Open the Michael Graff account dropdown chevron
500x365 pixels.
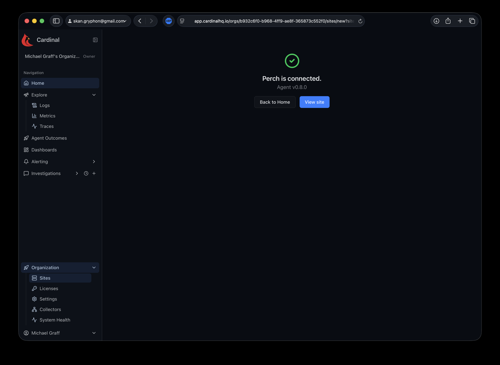point(94,333)
